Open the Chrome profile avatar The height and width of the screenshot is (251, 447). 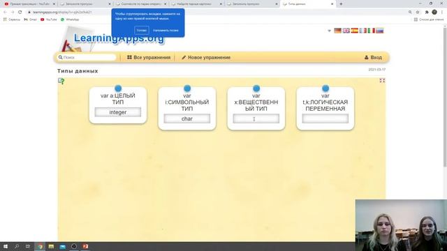[x=434, y=12]
